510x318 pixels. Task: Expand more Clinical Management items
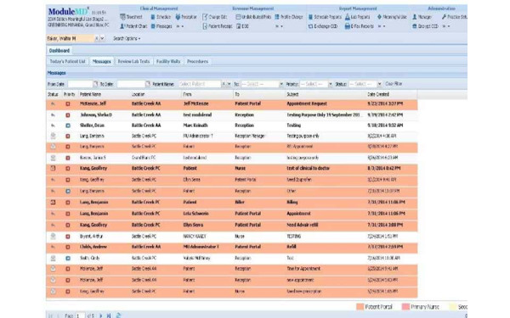coord(180,26)
